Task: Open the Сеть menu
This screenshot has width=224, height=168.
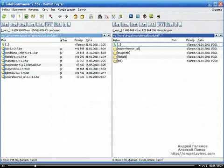Action: coord(45,10)
